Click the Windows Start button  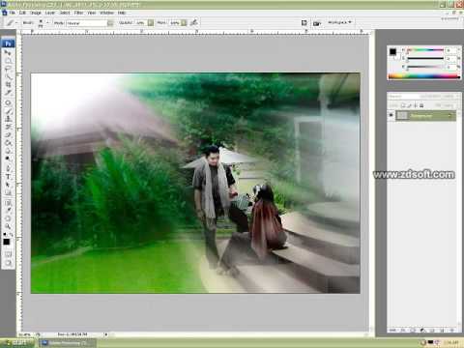coord(16,343)
